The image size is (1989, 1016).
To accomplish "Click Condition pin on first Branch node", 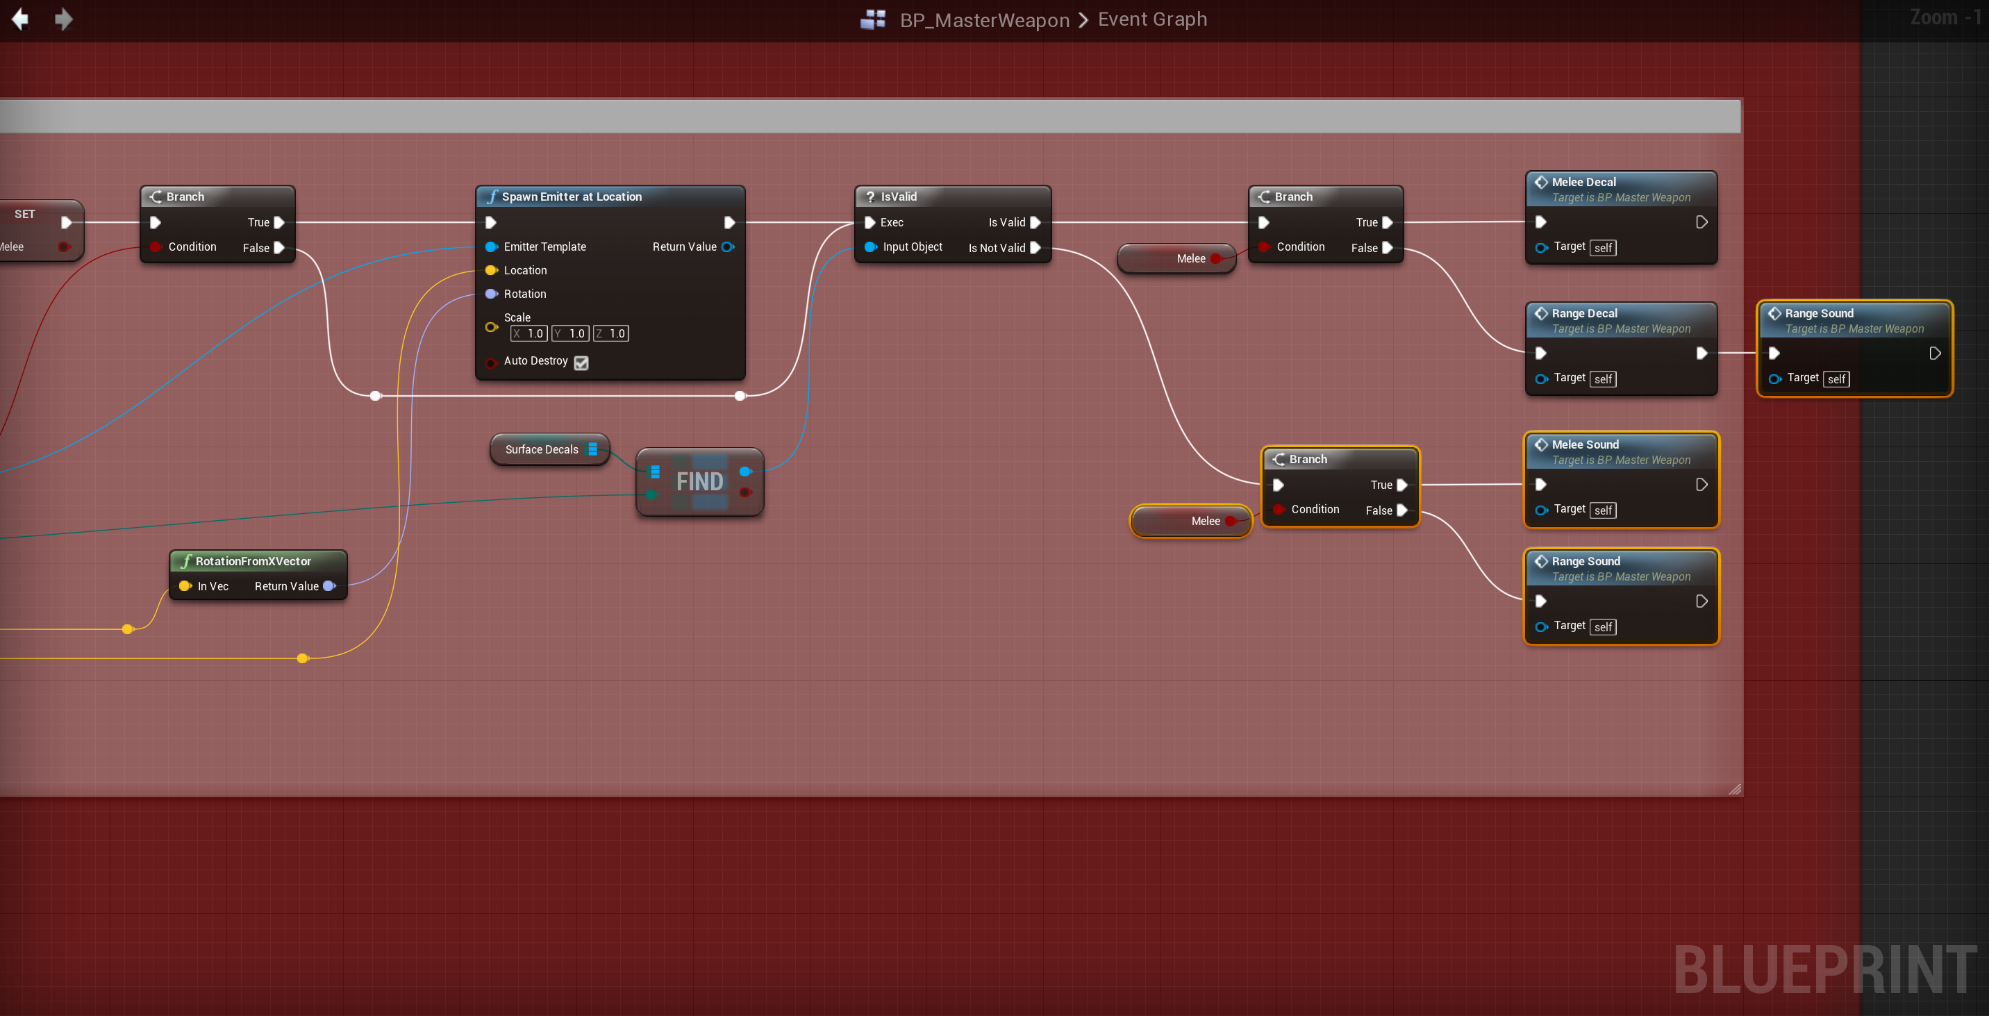I will 155,247.
